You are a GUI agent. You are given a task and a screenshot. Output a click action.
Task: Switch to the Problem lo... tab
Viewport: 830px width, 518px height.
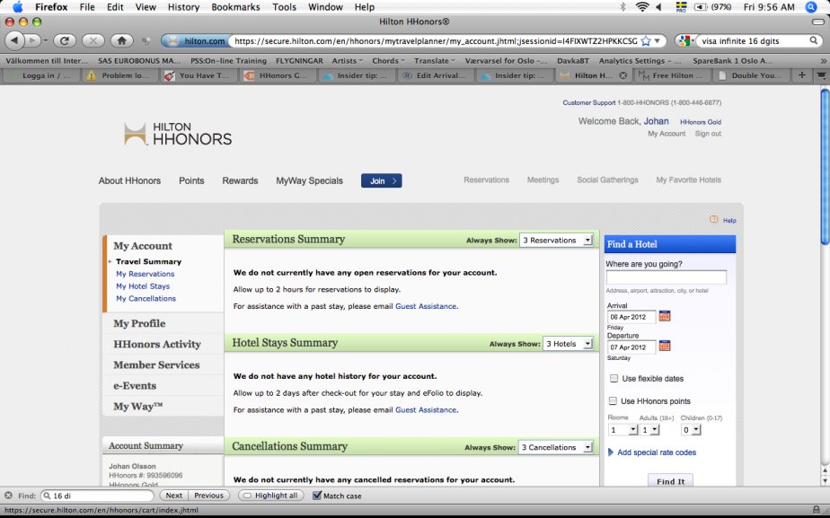click(121, 75)
